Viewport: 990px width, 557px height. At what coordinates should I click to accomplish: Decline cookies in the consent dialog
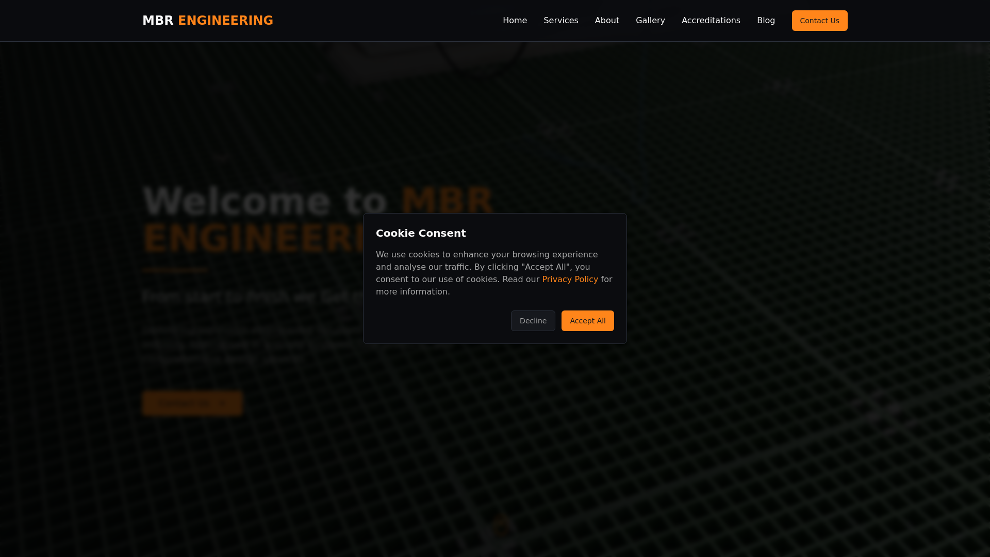click(x=533, y=321)
